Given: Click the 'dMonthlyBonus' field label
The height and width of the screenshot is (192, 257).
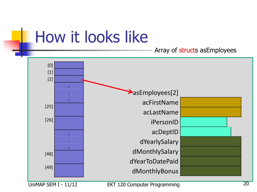Looking at the screenshot, I should pyautogui.click(x=155, y=171).
